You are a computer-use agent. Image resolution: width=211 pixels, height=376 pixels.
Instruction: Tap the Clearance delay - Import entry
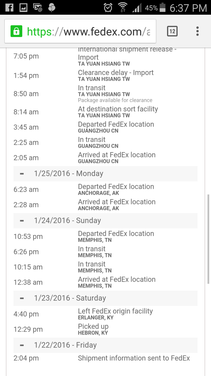click(105, 75)
